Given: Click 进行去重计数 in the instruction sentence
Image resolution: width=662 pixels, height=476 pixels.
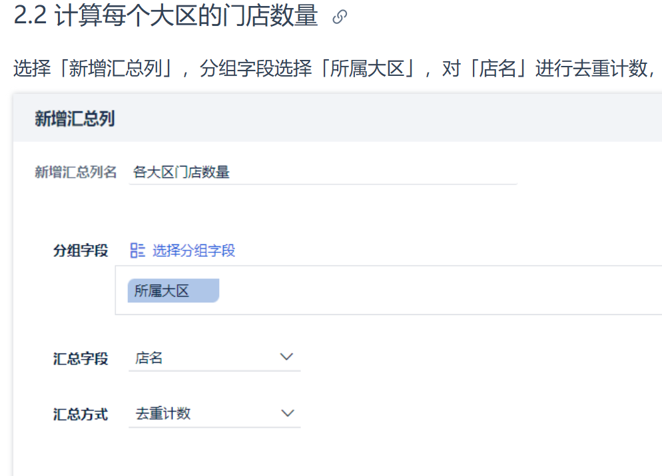Looking at the screenshot, I should click(x=591, y=69).
